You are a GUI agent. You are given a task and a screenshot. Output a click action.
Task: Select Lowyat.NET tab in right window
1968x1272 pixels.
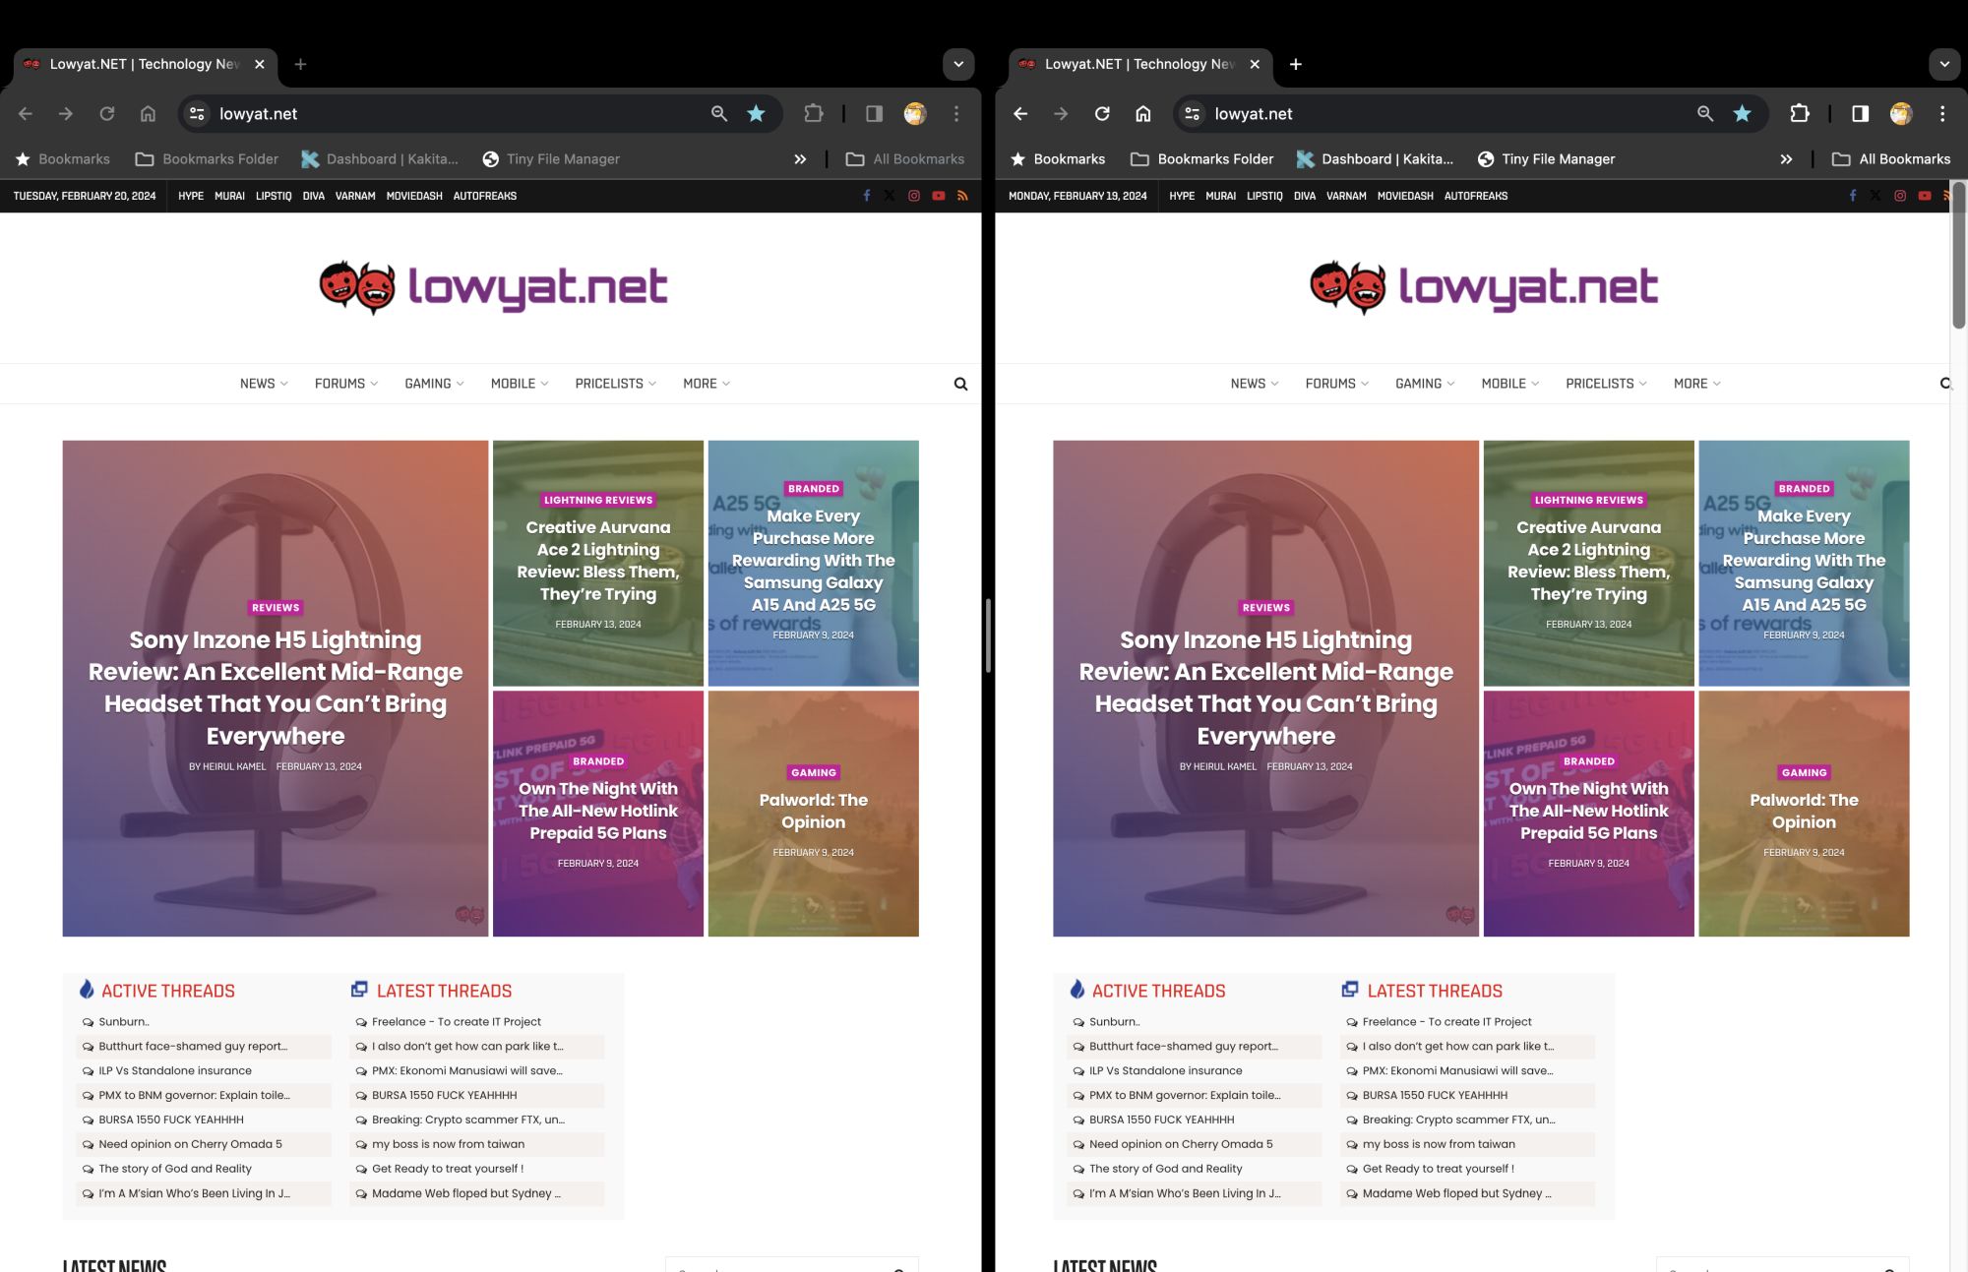(x=1139, y=64)
